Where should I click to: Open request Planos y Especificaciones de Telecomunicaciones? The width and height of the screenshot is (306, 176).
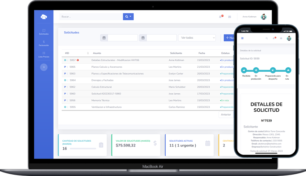(x=117, y=73)
